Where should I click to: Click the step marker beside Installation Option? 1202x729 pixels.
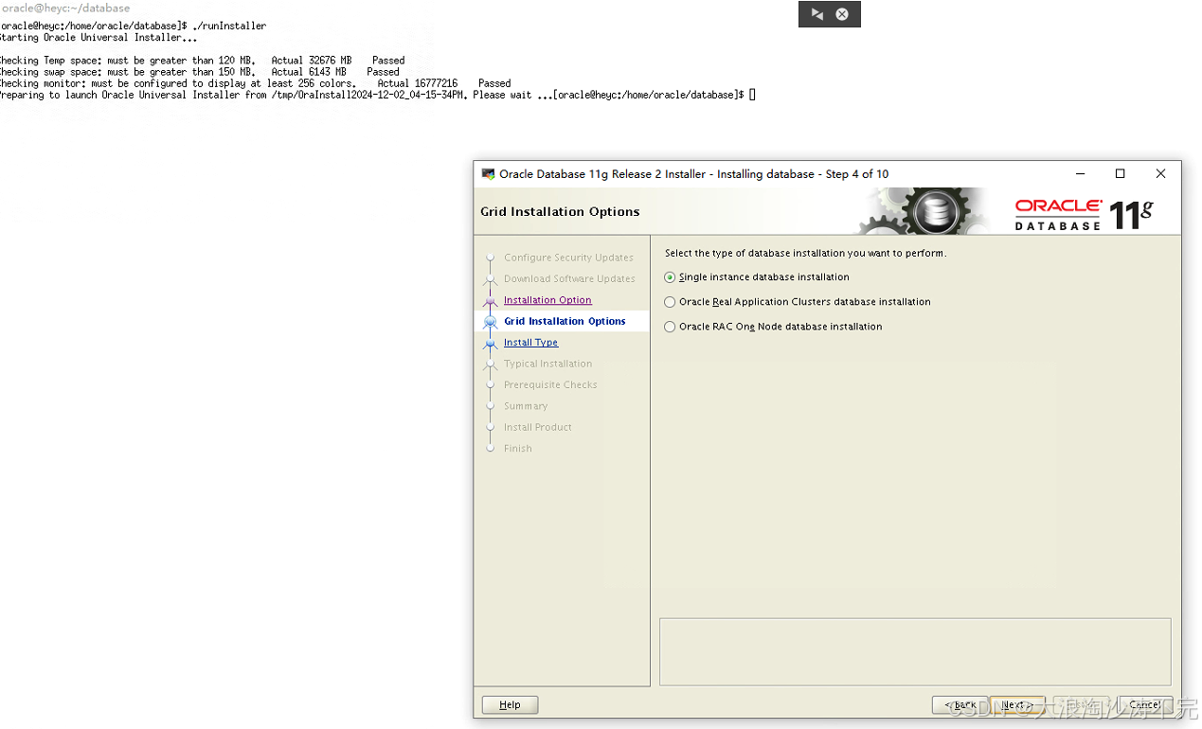tap(490, 302)
